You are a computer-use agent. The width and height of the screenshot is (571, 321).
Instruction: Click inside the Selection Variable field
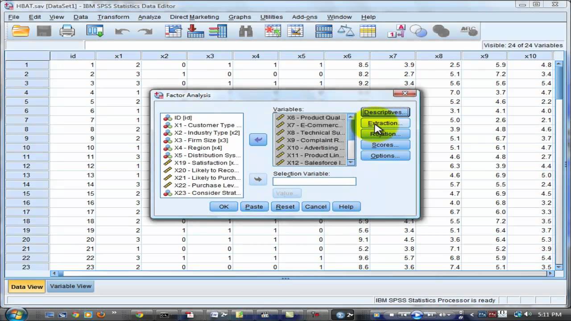point(314,181)
